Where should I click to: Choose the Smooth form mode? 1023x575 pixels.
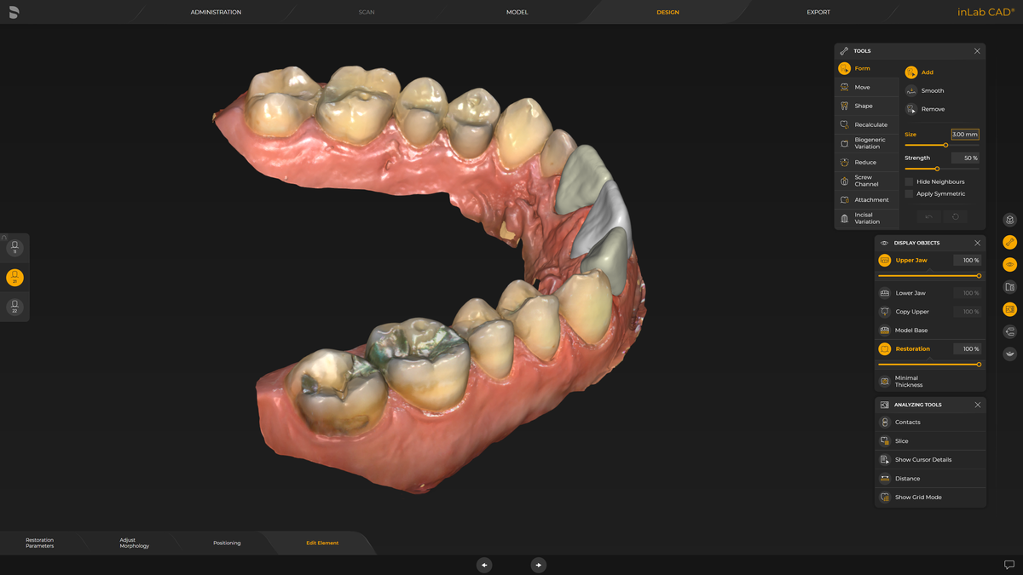point(911,90)
